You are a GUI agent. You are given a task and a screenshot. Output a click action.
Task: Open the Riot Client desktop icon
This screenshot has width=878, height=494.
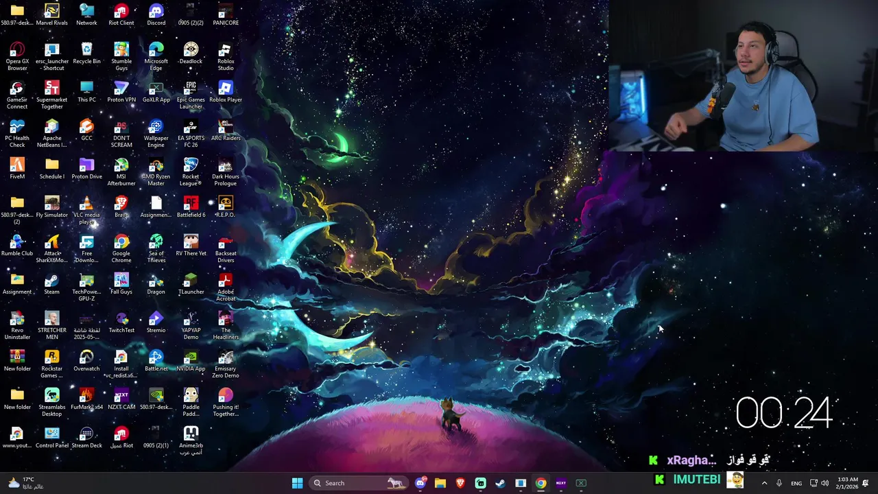[121, 14]
